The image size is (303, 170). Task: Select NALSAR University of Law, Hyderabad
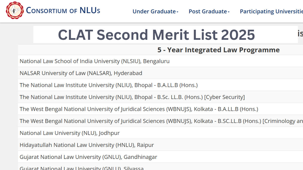click(x=81, y=73)
